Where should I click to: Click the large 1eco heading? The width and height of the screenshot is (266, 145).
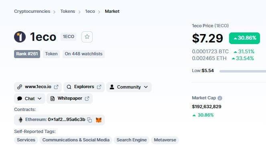(x=43, y=37)
